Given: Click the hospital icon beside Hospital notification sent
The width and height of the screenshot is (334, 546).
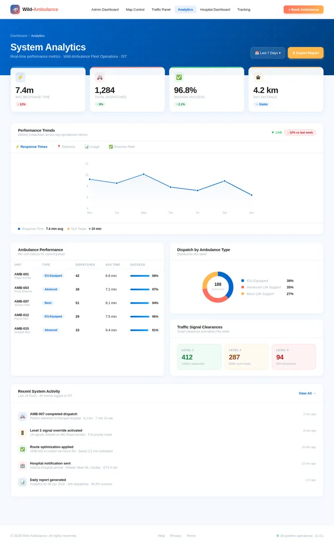Looking at the screenshot, I should point(22,466).
